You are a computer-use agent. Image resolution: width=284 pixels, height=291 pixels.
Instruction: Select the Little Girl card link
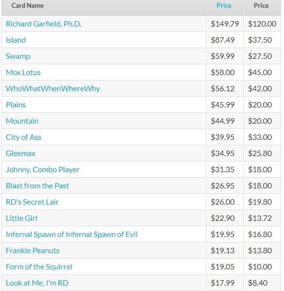coord(22,218)
